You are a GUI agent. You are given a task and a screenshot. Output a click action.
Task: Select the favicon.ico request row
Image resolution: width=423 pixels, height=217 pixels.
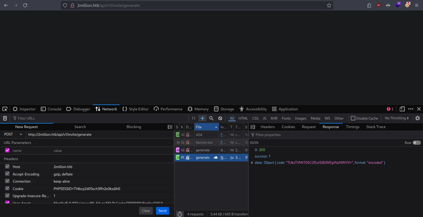pos(211,142)
